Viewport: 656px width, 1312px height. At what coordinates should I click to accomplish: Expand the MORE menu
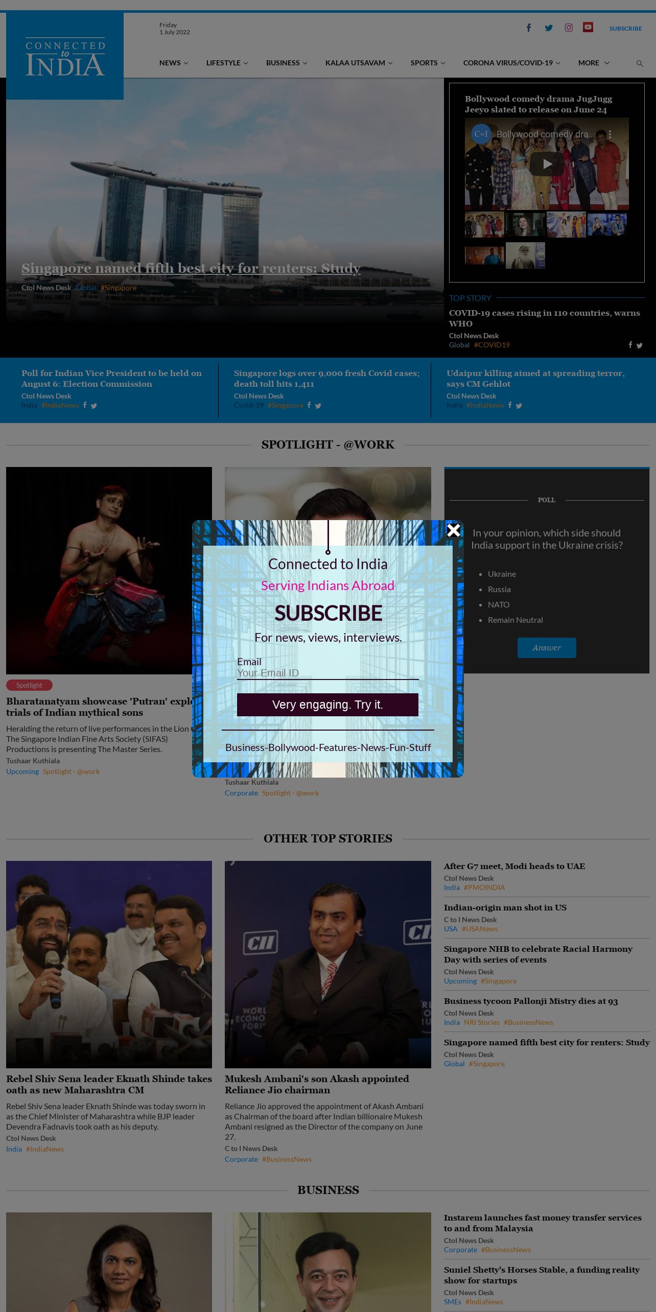pos(594,63)
